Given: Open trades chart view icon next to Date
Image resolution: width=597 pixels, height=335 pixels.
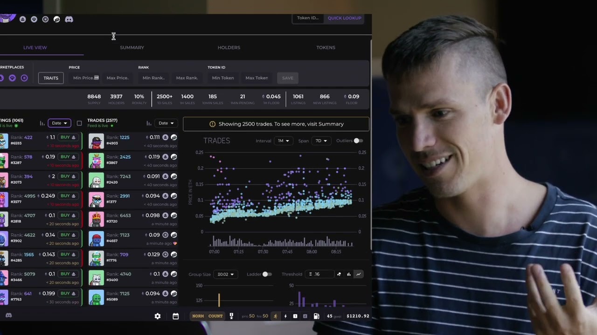Looking at the screenshot, I should tap(149, 123).
